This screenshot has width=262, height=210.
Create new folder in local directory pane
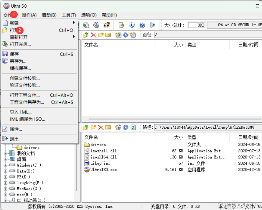coord(93,127)
